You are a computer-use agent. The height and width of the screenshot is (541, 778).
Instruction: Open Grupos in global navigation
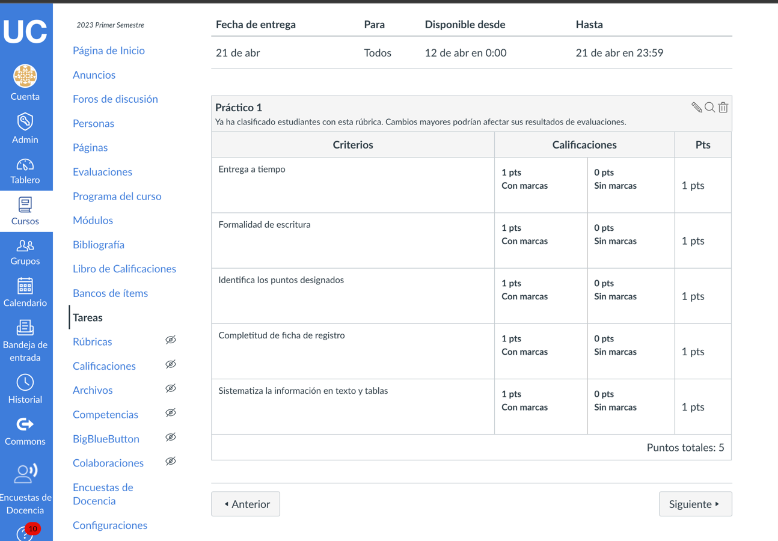[25, 252]
